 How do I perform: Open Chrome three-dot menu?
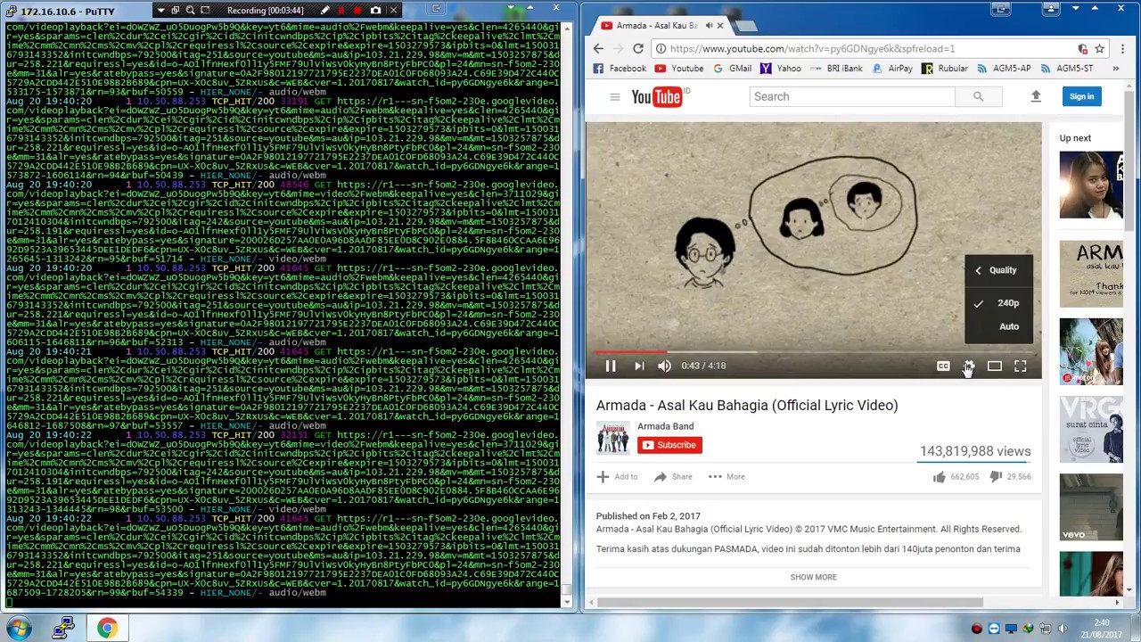point(1122,49)
